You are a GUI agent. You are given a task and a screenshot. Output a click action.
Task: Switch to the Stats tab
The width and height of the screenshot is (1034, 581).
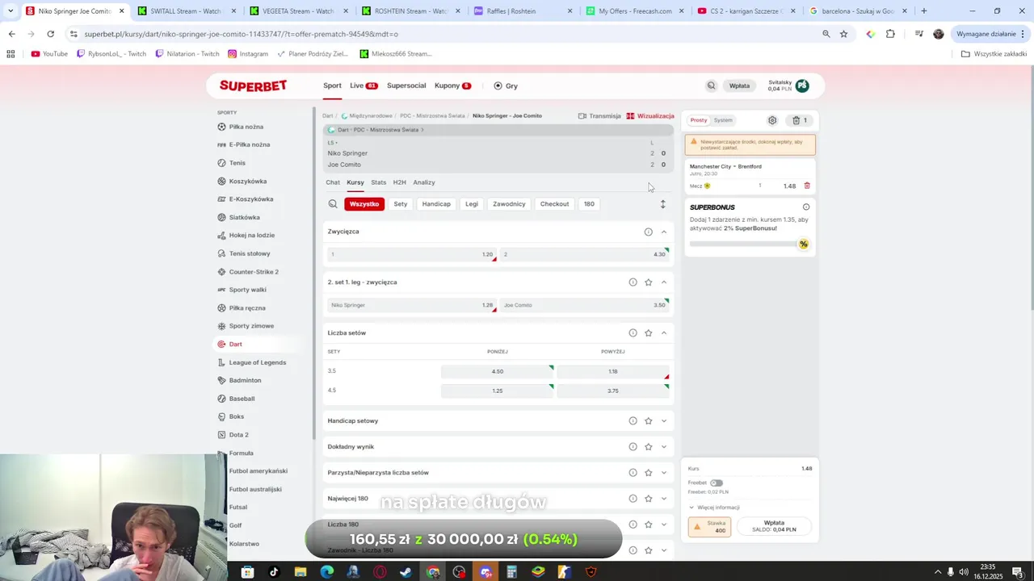379,182
